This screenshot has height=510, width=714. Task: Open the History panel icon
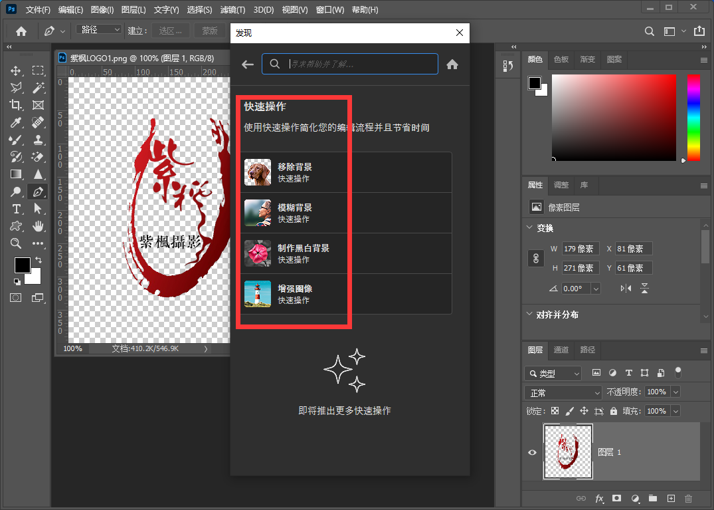[x=508, y=66]
